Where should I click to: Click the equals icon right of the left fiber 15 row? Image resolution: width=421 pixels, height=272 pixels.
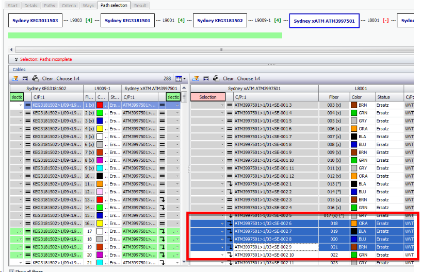tap(162, 215)
